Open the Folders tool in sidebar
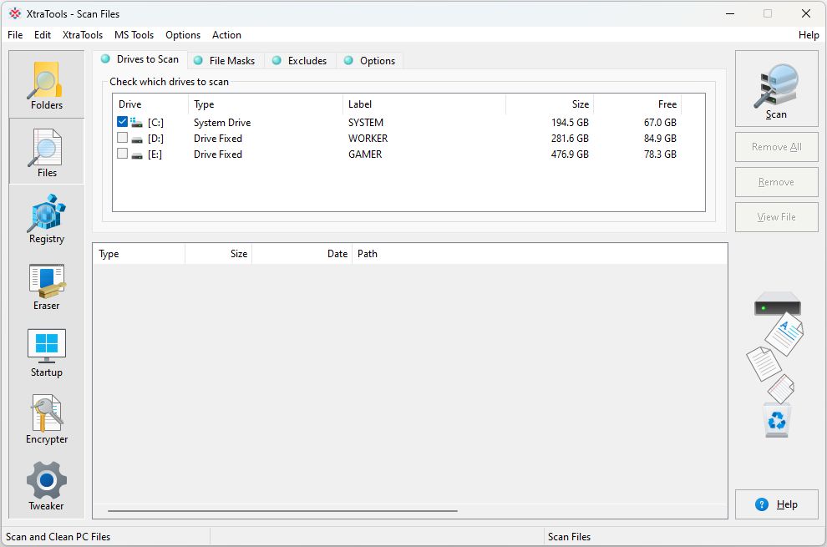This screenshot has height=547, width=827. coord(47,85)
